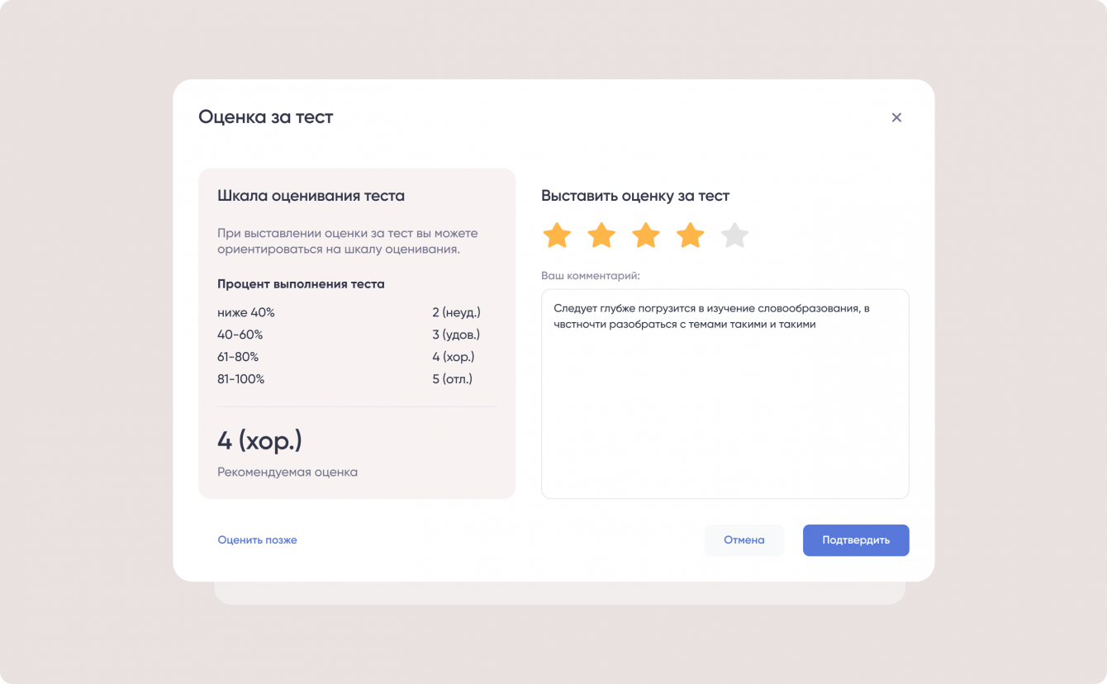
Task: Click the 61-80% range label
Action: (238, 358)
